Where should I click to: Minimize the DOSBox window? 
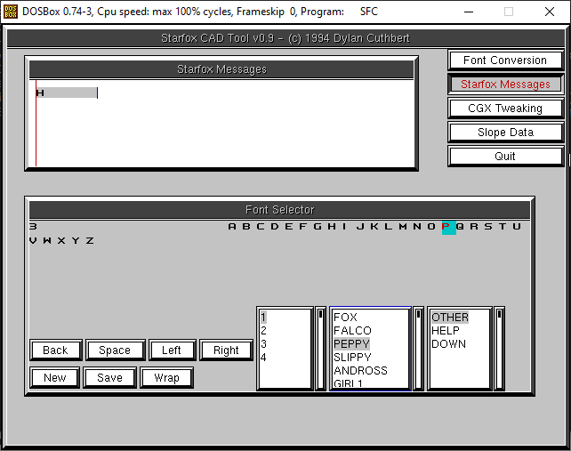tap(469, 12)
